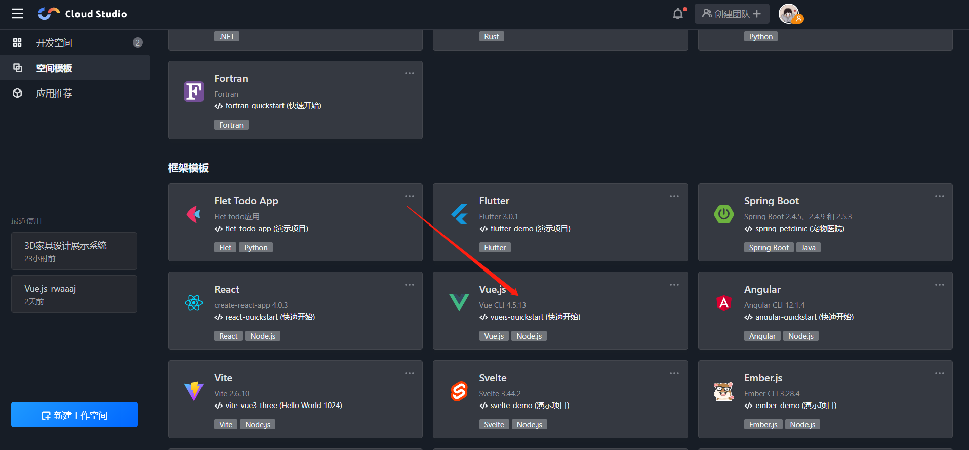969x450 pixels.
Task: Click the Vite card title
Action: [x=223, y=378]
